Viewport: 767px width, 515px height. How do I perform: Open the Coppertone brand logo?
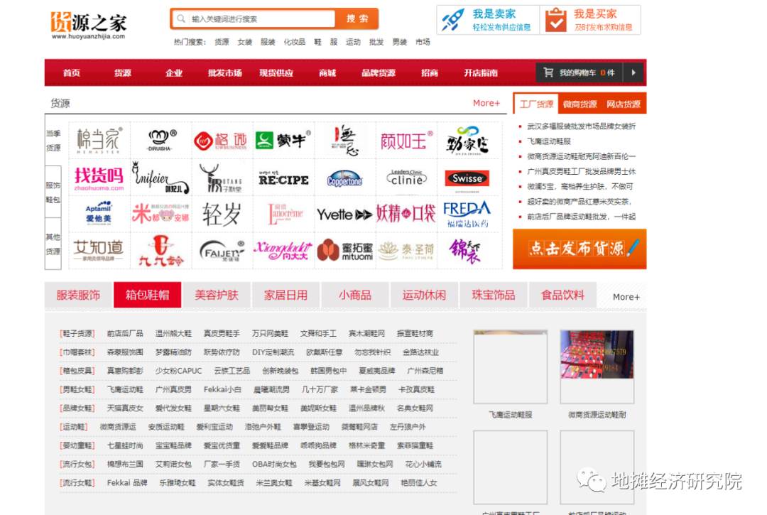(345, 178)
